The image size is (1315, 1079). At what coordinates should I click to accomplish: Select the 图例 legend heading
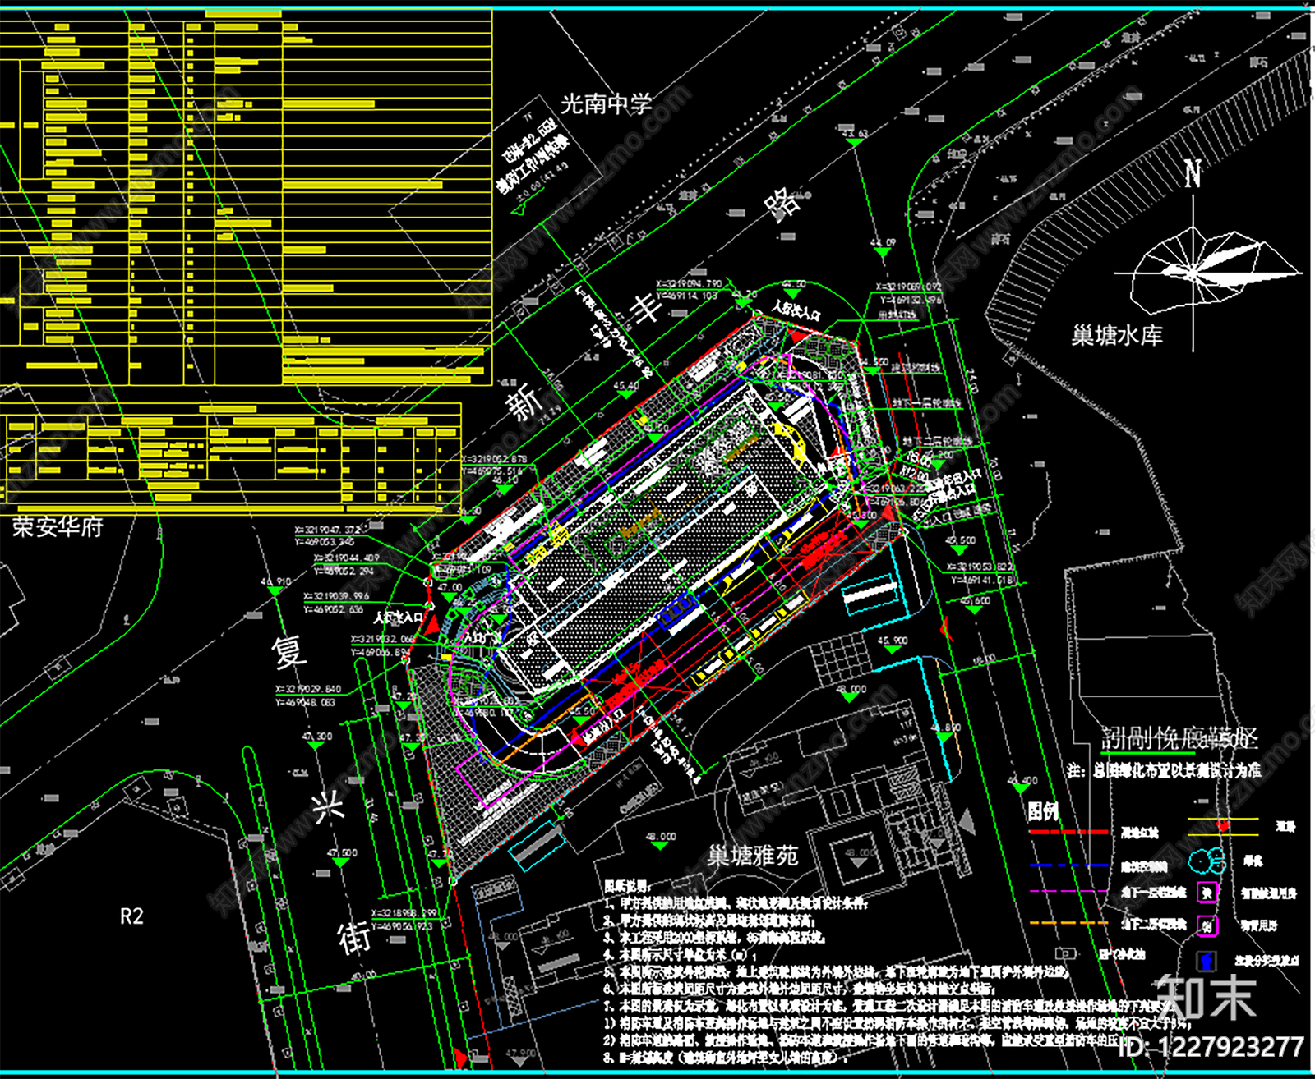click(x=1043, y=812)
